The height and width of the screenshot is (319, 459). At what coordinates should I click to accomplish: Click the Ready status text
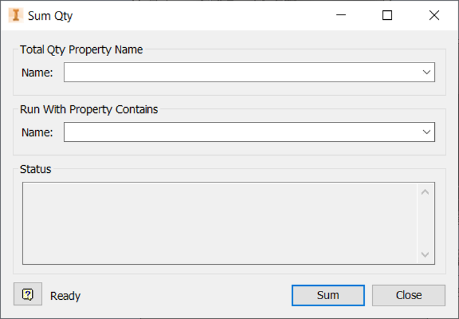pos(65,296)
